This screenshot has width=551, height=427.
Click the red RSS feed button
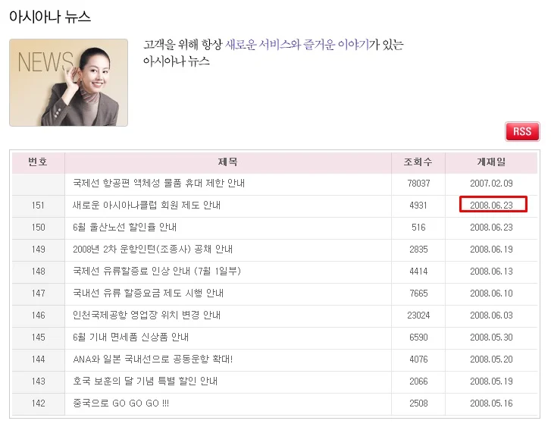[x=522, y=131]
